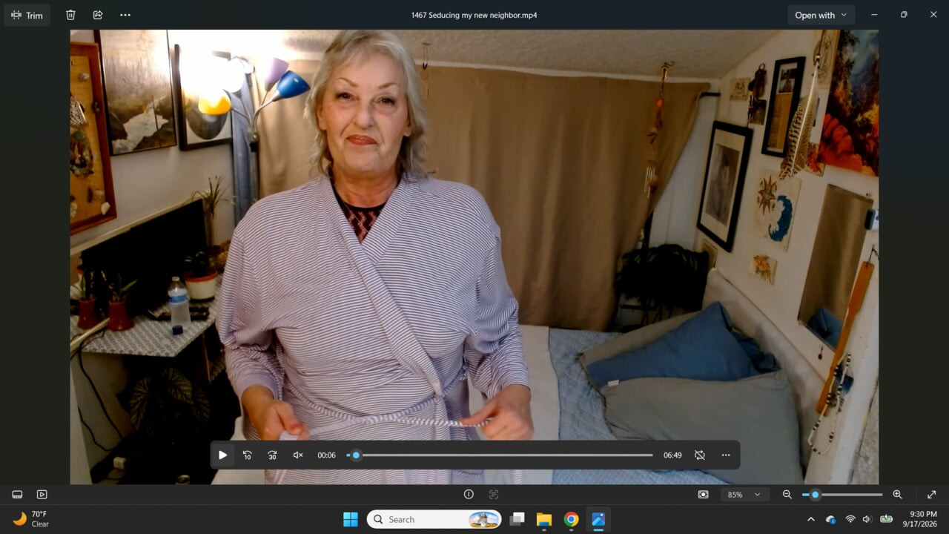Maximize the video player window
Viewport: 949px width, 534px height.
pos(904,15)
